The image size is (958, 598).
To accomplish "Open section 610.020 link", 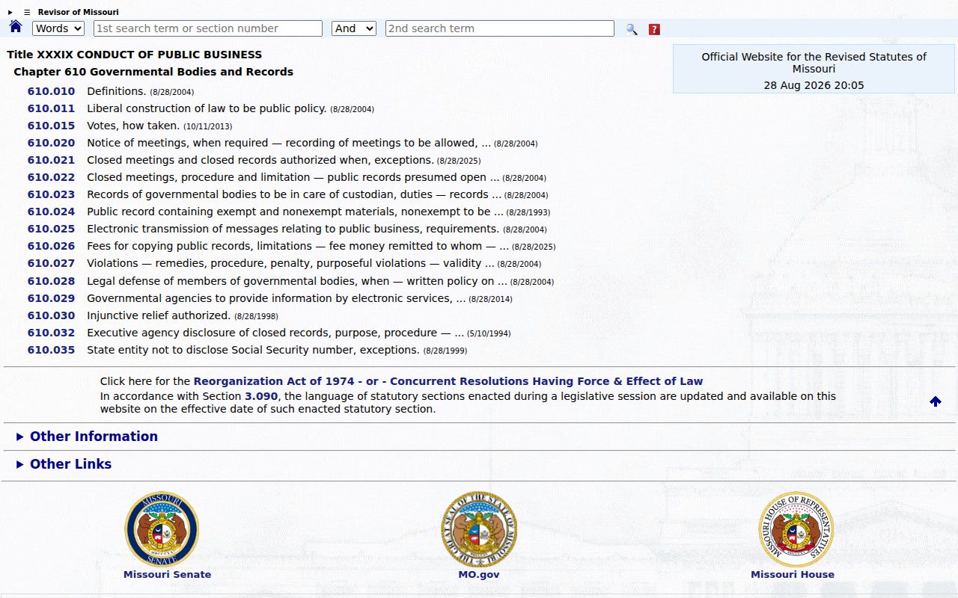I will point(51,143).
